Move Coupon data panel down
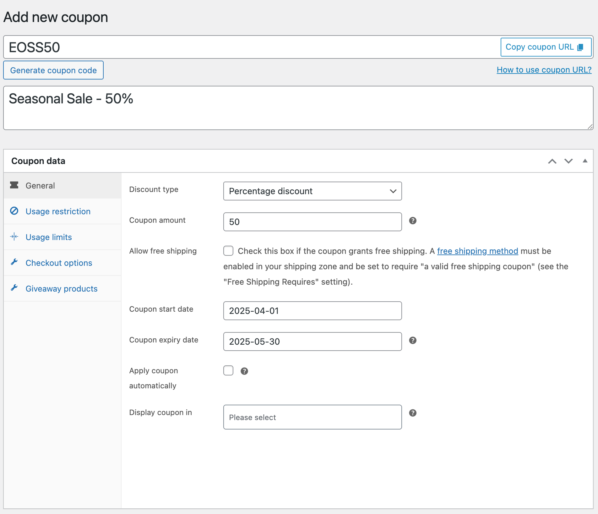This screenshot has height=514, width=598. pyautogui.click(x=568, y=161)
